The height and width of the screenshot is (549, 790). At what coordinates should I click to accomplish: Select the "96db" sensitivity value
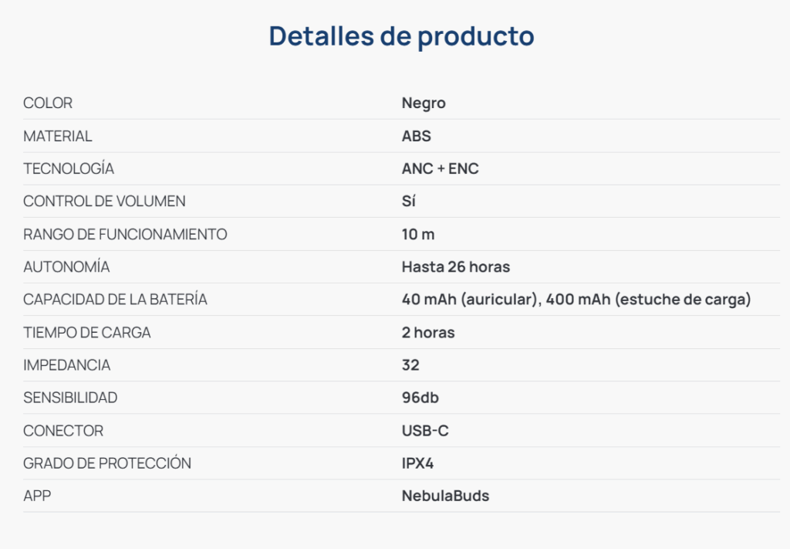pos(420,398)
